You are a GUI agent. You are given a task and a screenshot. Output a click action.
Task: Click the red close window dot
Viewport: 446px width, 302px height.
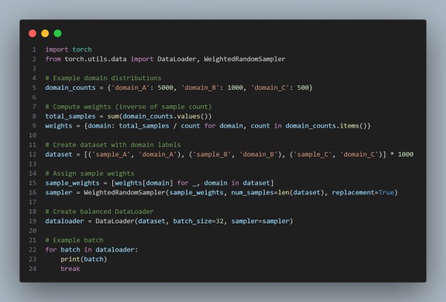(x=33, y=33)
